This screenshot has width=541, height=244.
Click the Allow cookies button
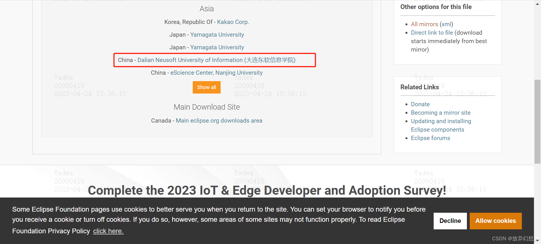click(496, 221)
